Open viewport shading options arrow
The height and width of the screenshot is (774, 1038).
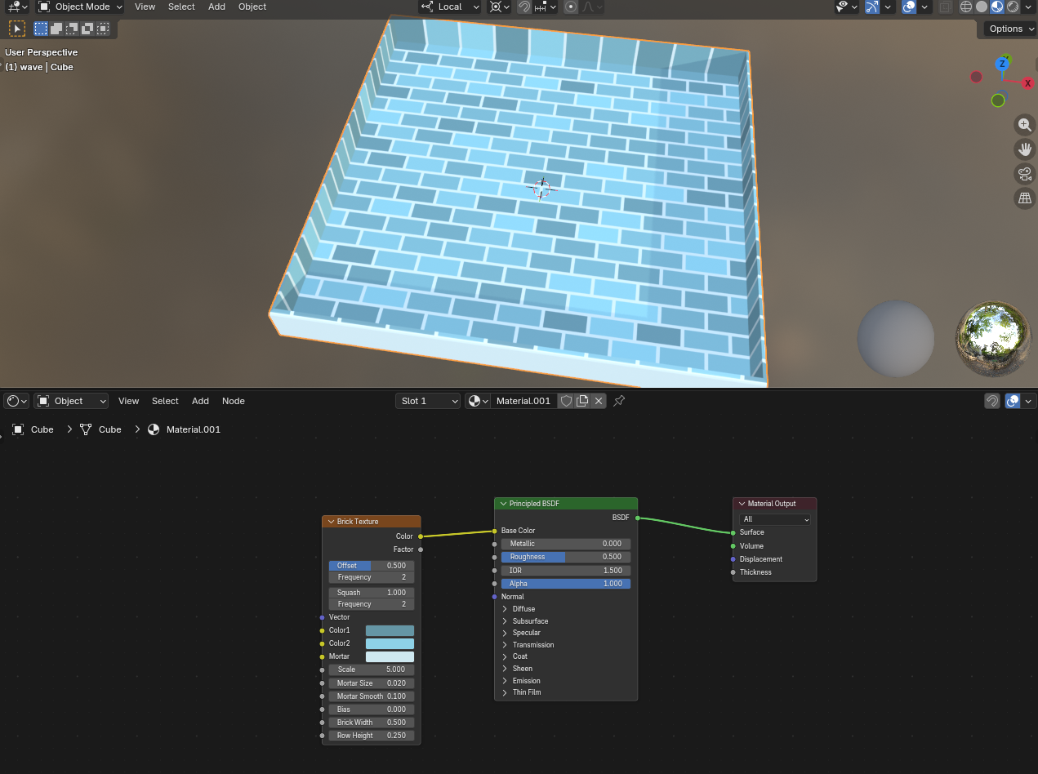click(1028, 7)
